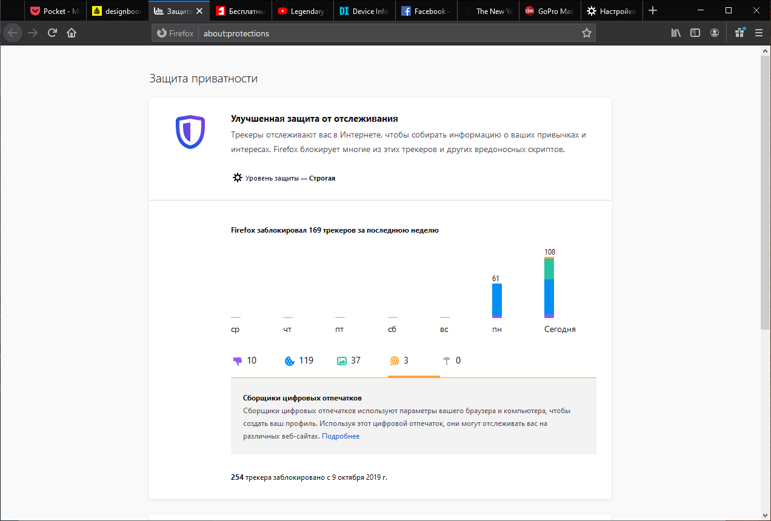
Task: Select the green tracking content icon showing 37
Action: coord(342,360)
